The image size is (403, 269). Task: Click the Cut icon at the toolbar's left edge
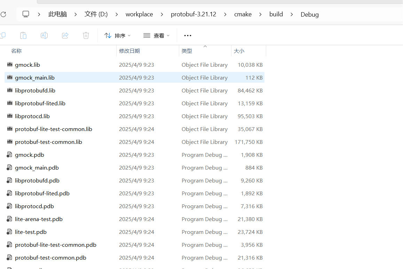pyautogui.click(x=3, y=35)
